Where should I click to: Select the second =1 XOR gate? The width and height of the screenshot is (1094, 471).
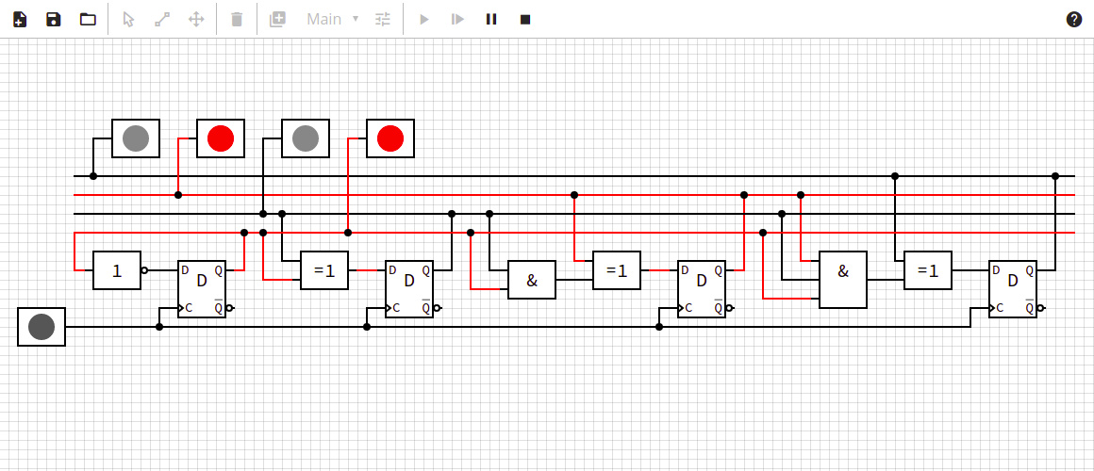(617, 270)
